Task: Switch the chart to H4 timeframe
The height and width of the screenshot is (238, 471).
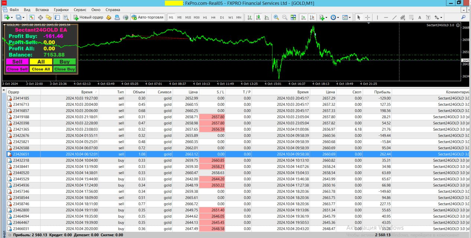Action: click(x=213, y=17)
